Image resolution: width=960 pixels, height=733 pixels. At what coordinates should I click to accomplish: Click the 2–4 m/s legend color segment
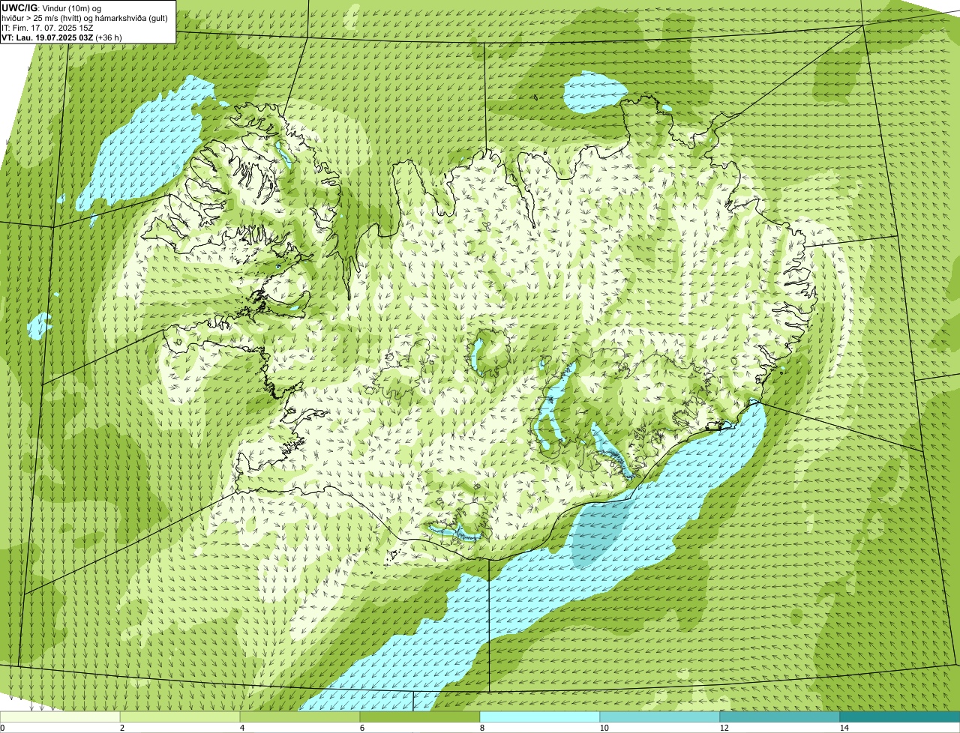[x=180, y=717]
